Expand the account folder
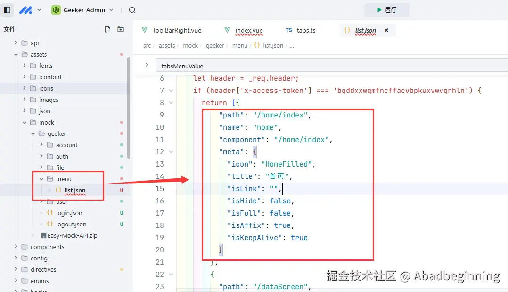The image size is (508, 292). point(41,144)
